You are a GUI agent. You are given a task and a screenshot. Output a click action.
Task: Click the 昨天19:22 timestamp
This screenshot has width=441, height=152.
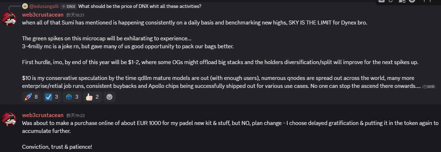[x=75, y=115]
